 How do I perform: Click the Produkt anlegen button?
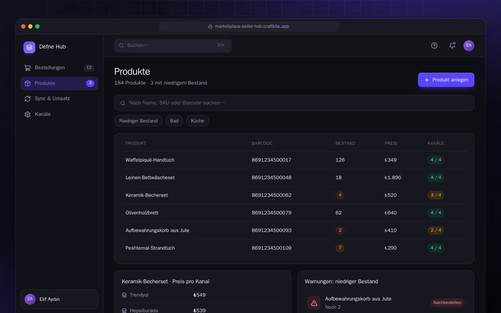(446, 80)
